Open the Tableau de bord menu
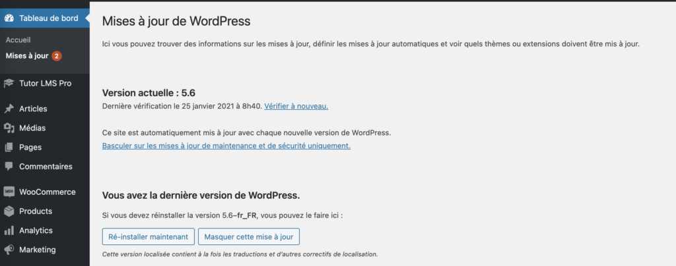The image size is (676, 266). tap(45, 18)
